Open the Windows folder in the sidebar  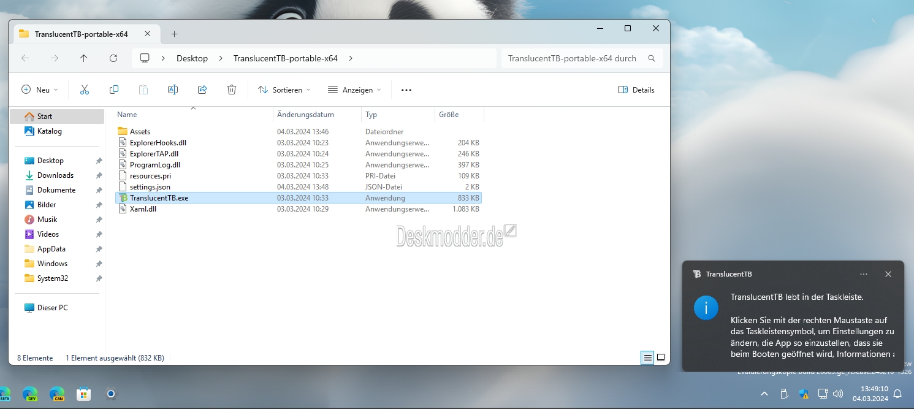tap(57, 264)
